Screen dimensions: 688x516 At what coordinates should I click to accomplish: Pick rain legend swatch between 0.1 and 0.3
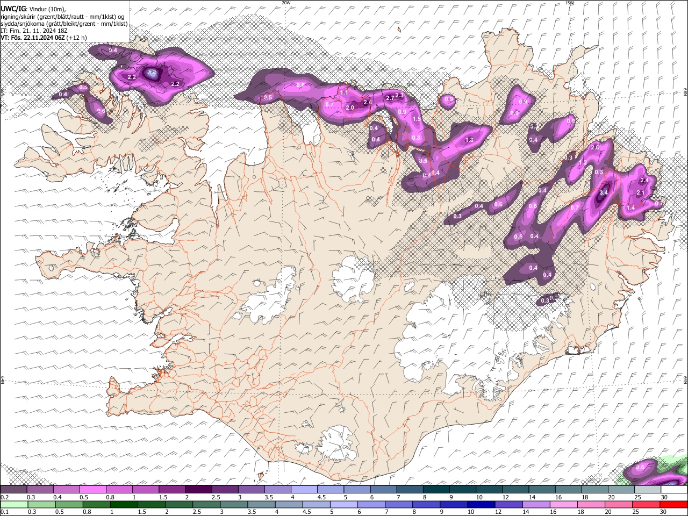coord(14,505)
